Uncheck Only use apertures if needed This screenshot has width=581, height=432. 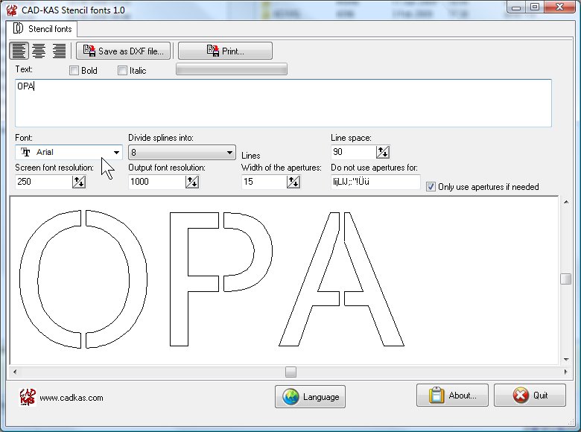(431, 187)
